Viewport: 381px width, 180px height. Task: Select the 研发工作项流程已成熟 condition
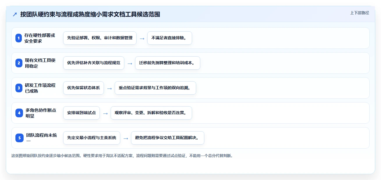(40, 88)
